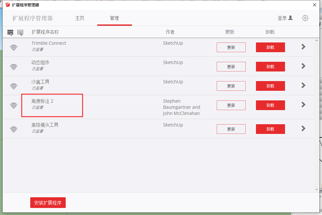Update the 高级镜头工具 extension
The height and width of the screenshot is (215, 322).
pyautogui.click(x=231, y=129)
